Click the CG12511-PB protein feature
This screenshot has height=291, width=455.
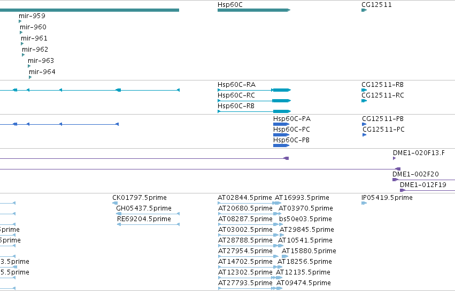click(364, 124)
